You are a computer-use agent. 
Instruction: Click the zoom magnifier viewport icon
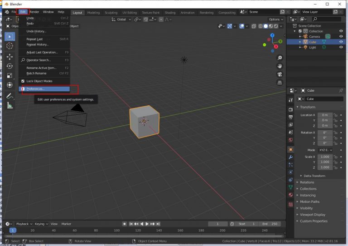[x=280, y=58]
